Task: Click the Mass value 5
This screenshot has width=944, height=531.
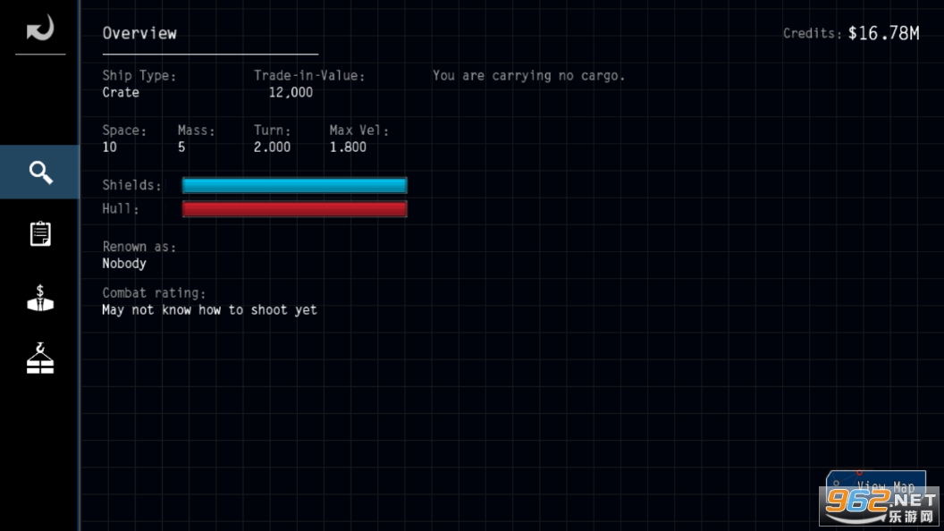Action: coord(181,147)
